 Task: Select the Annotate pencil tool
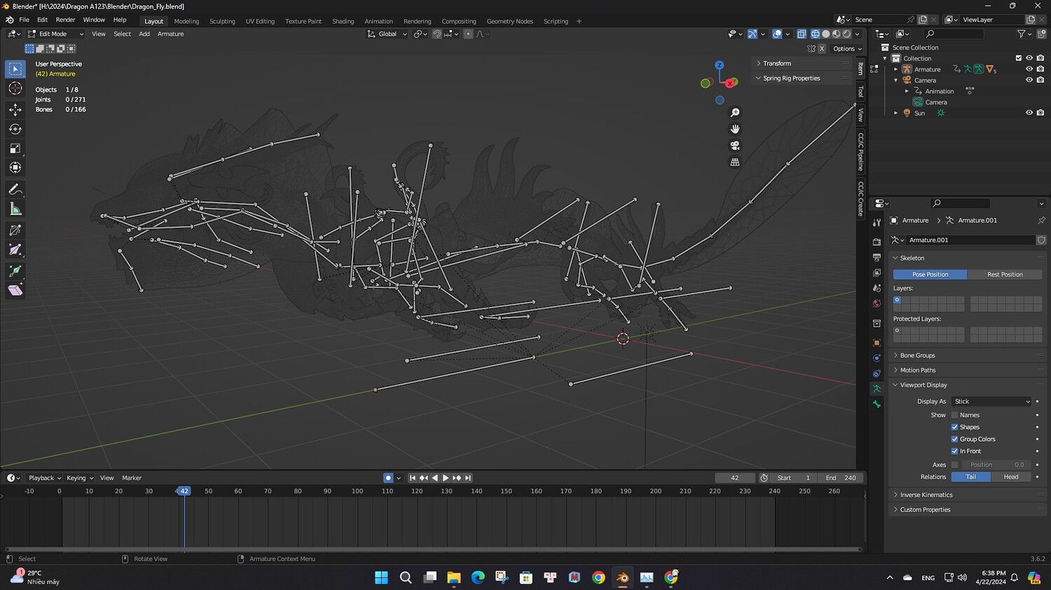point(15,190)
